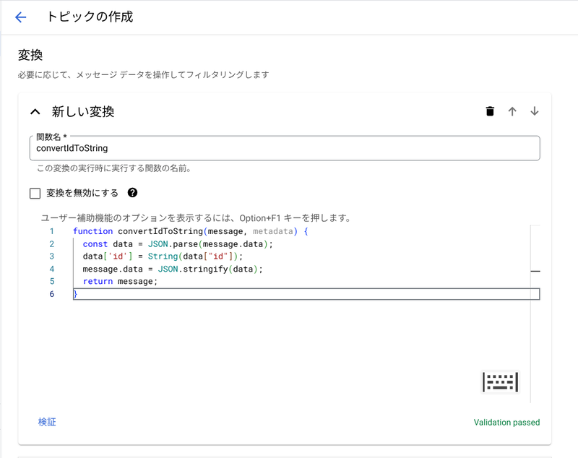This screenshot has height=458, width=578.
Task: Collapse the 新しい変換 section chevron
Action: pos(35,111)
